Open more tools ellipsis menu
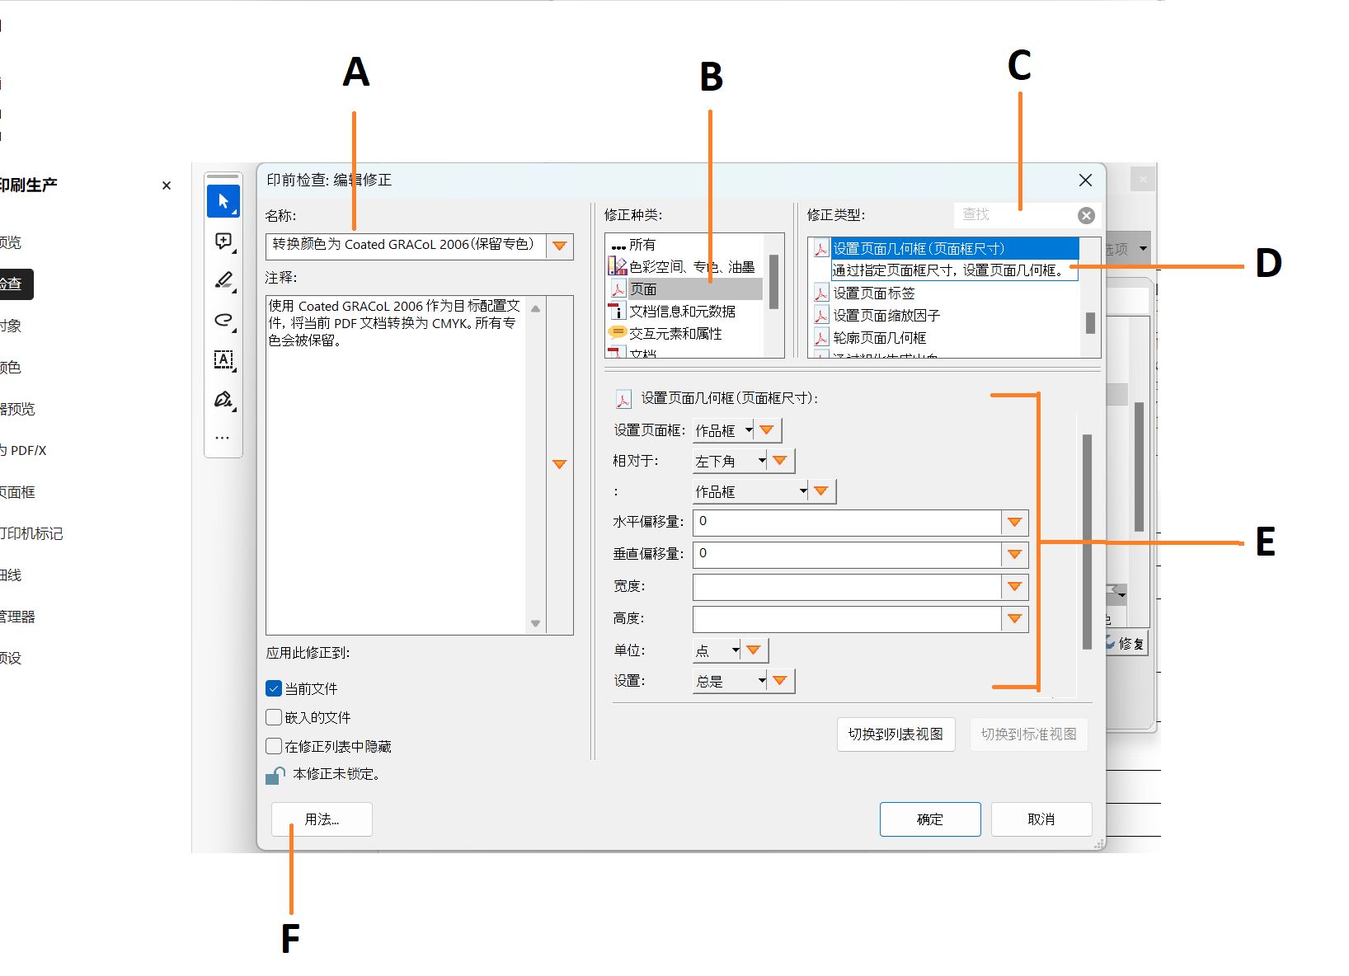 tap(223, 438)
